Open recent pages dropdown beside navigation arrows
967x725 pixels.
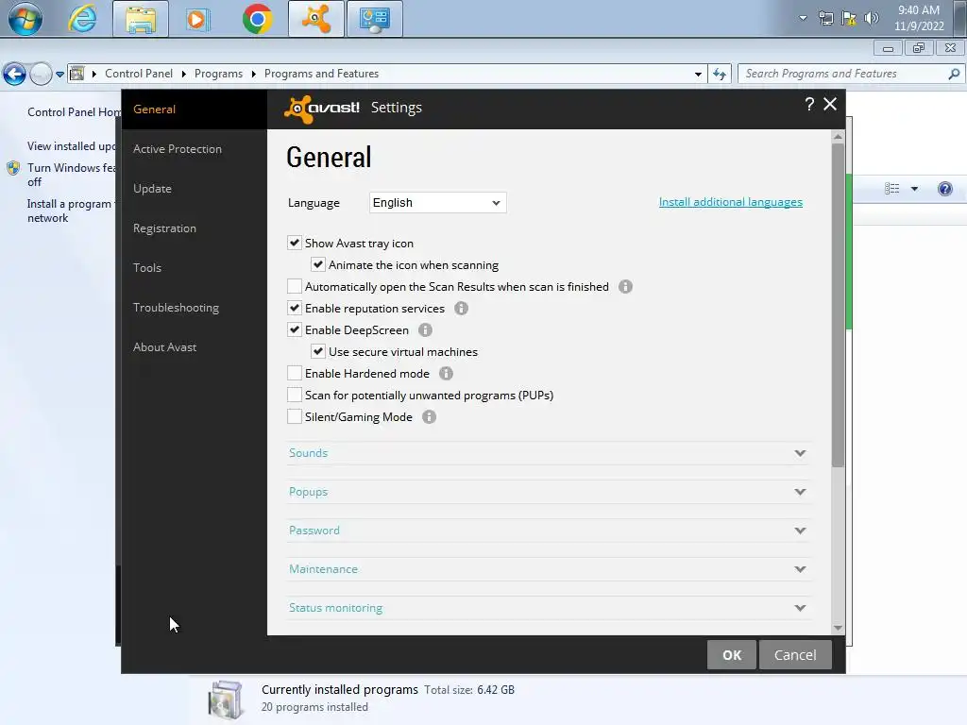[x=59, y=75]
